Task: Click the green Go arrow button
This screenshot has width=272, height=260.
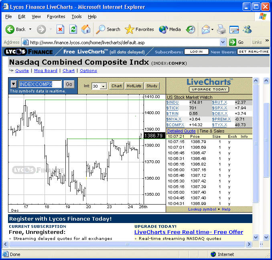Action: 232,42
